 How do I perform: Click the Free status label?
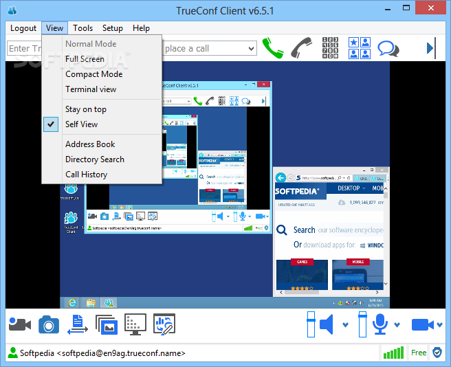point(419,353)
